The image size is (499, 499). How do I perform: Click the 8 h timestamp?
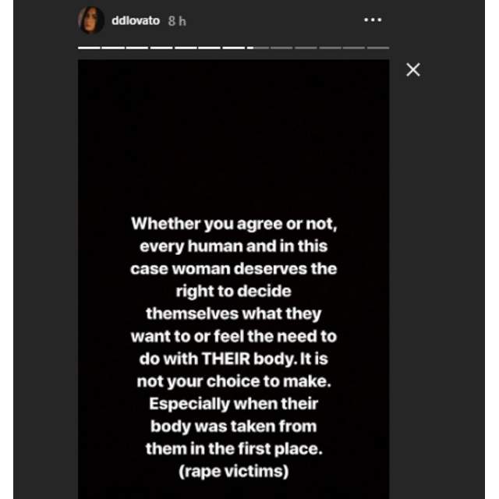(177, 21)
